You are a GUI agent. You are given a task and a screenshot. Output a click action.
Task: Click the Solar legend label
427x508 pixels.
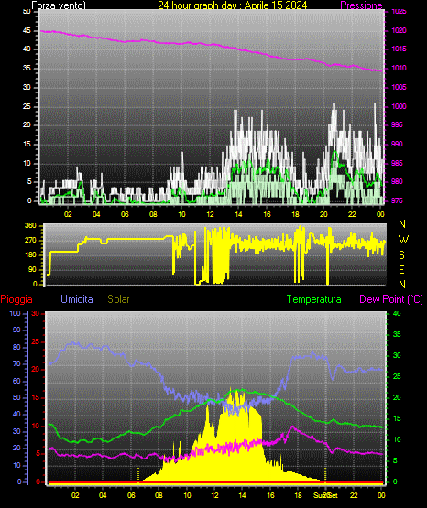[118, 299]
